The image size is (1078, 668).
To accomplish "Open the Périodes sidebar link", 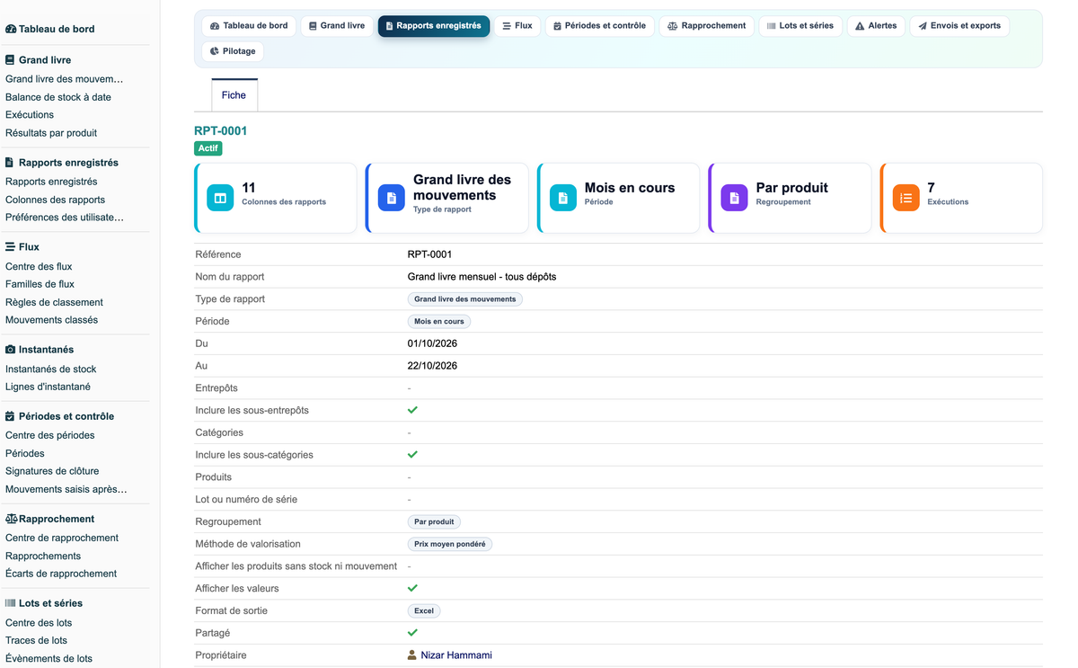I will (25, 453).
